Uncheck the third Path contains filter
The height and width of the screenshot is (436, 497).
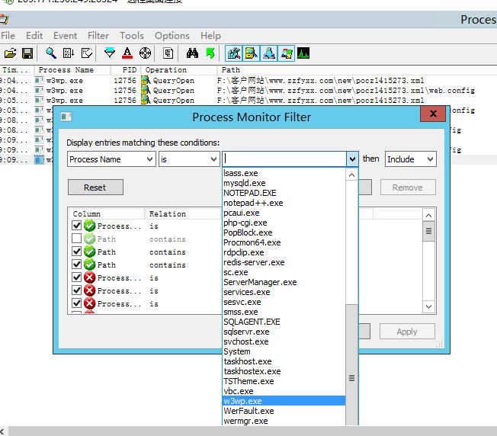(76, 264)
